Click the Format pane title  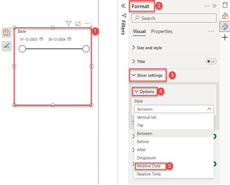[x=140, y=6]
